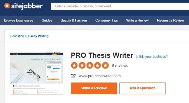Open Beauty & Fashion navigation item
This screenshot has width=189, height=103.
(x=74, y=20)
